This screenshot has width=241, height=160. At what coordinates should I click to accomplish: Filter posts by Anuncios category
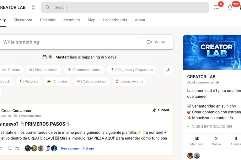[x=57, y=82]
